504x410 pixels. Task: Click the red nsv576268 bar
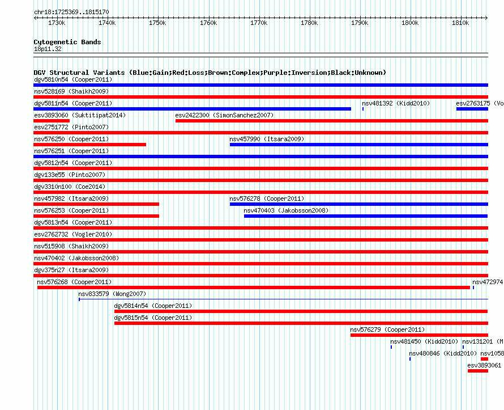254,288
